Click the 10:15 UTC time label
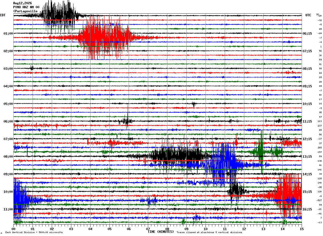This screenshot has width=323, height=236. [307, 104]
